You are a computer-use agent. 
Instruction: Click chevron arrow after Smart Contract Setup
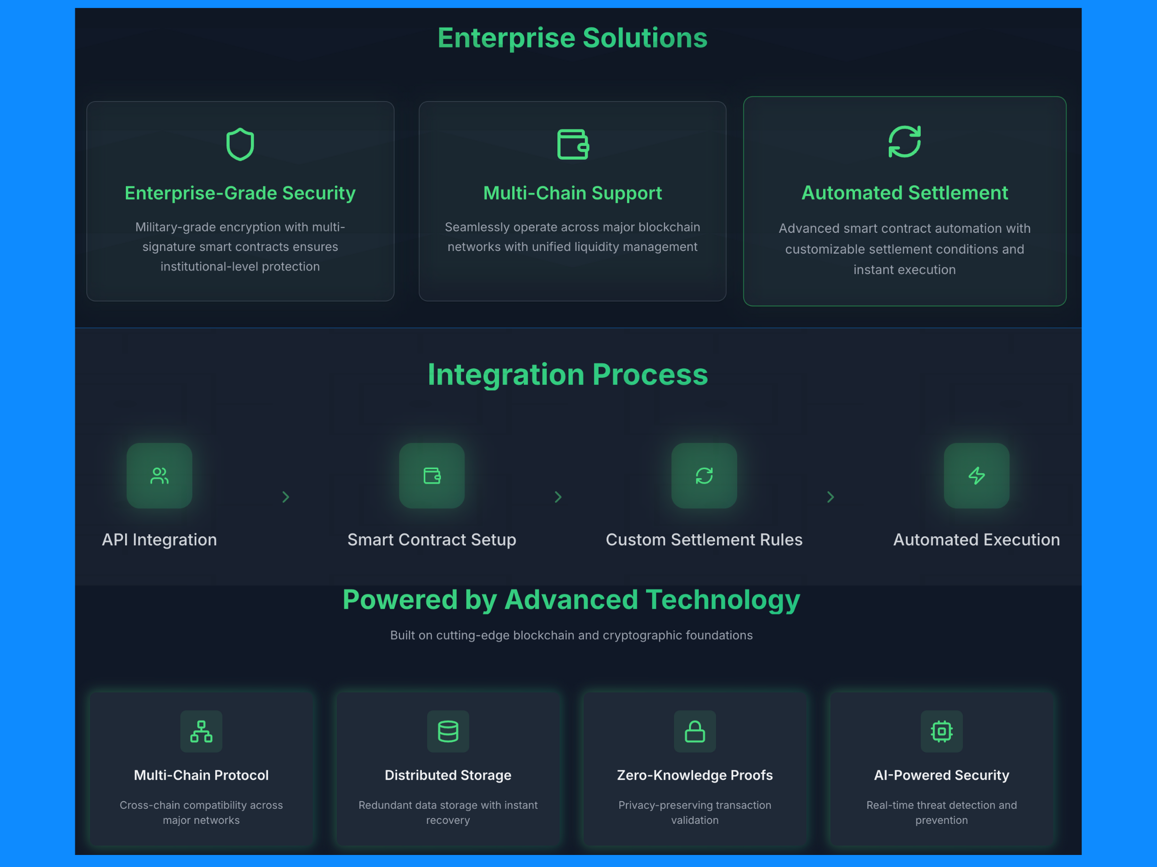558,497
